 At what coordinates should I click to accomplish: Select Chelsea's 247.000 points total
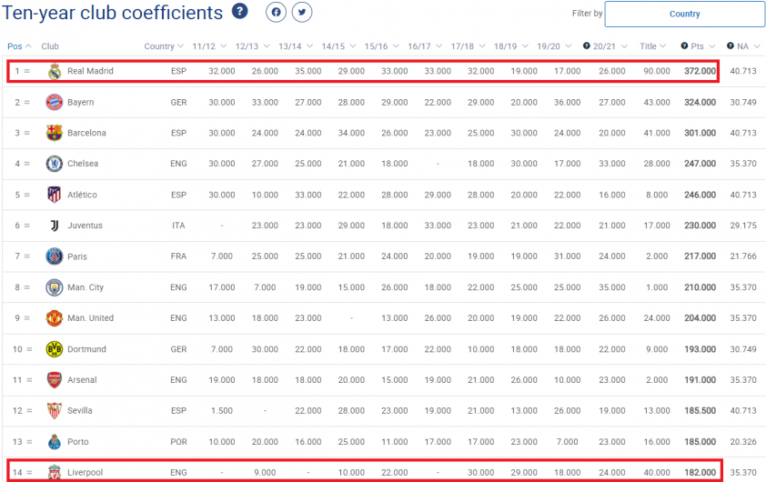tap(700, 164)
